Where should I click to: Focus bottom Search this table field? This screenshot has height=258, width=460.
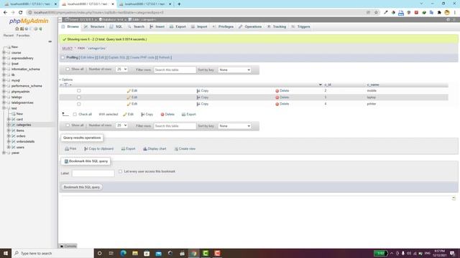175,126
